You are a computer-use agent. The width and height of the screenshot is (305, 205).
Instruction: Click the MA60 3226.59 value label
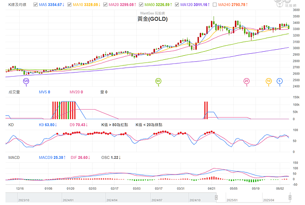[158, 5]
